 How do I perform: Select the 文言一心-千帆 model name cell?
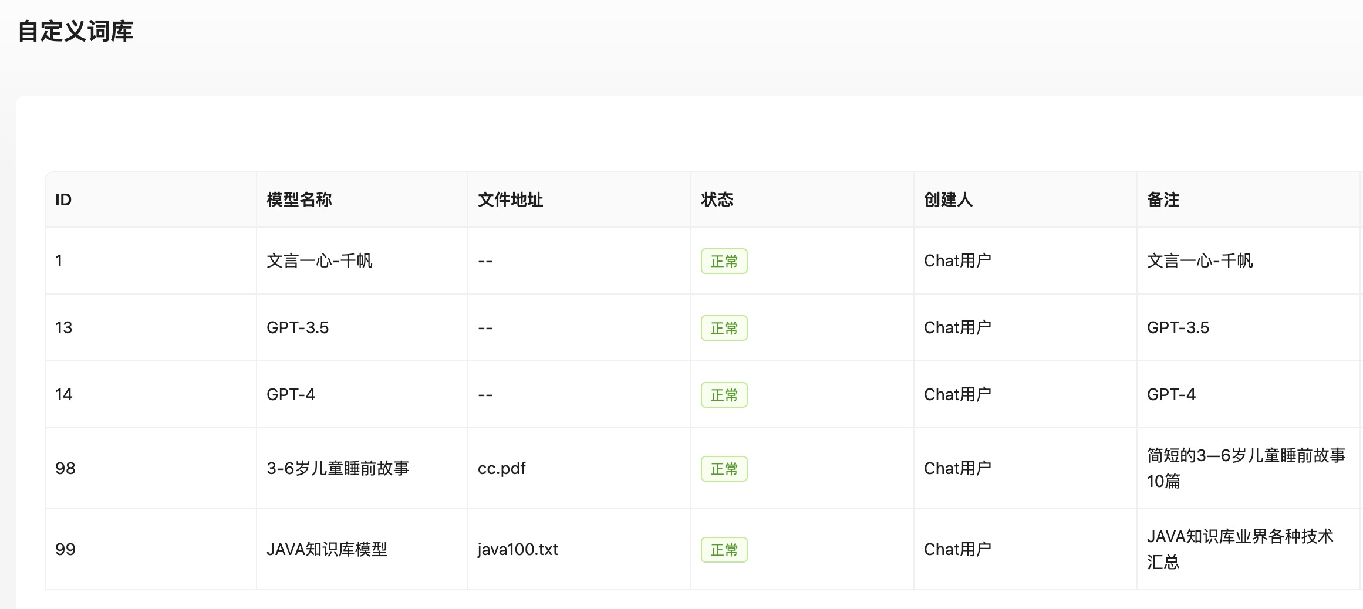(x=319, y=261)
